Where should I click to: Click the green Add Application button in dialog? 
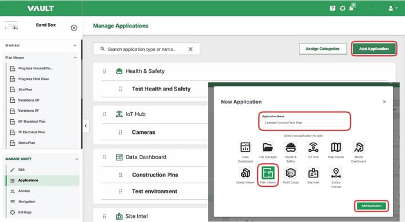pos(371,206)
